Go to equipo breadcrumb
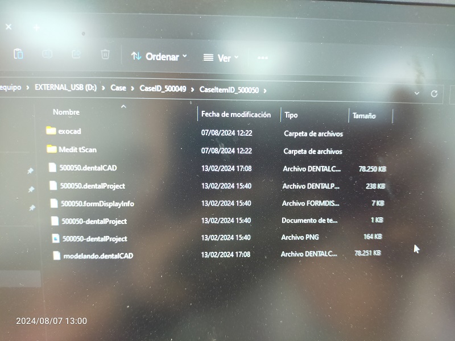This screenshot has width=455, height=341. click(x=10, y=87)
